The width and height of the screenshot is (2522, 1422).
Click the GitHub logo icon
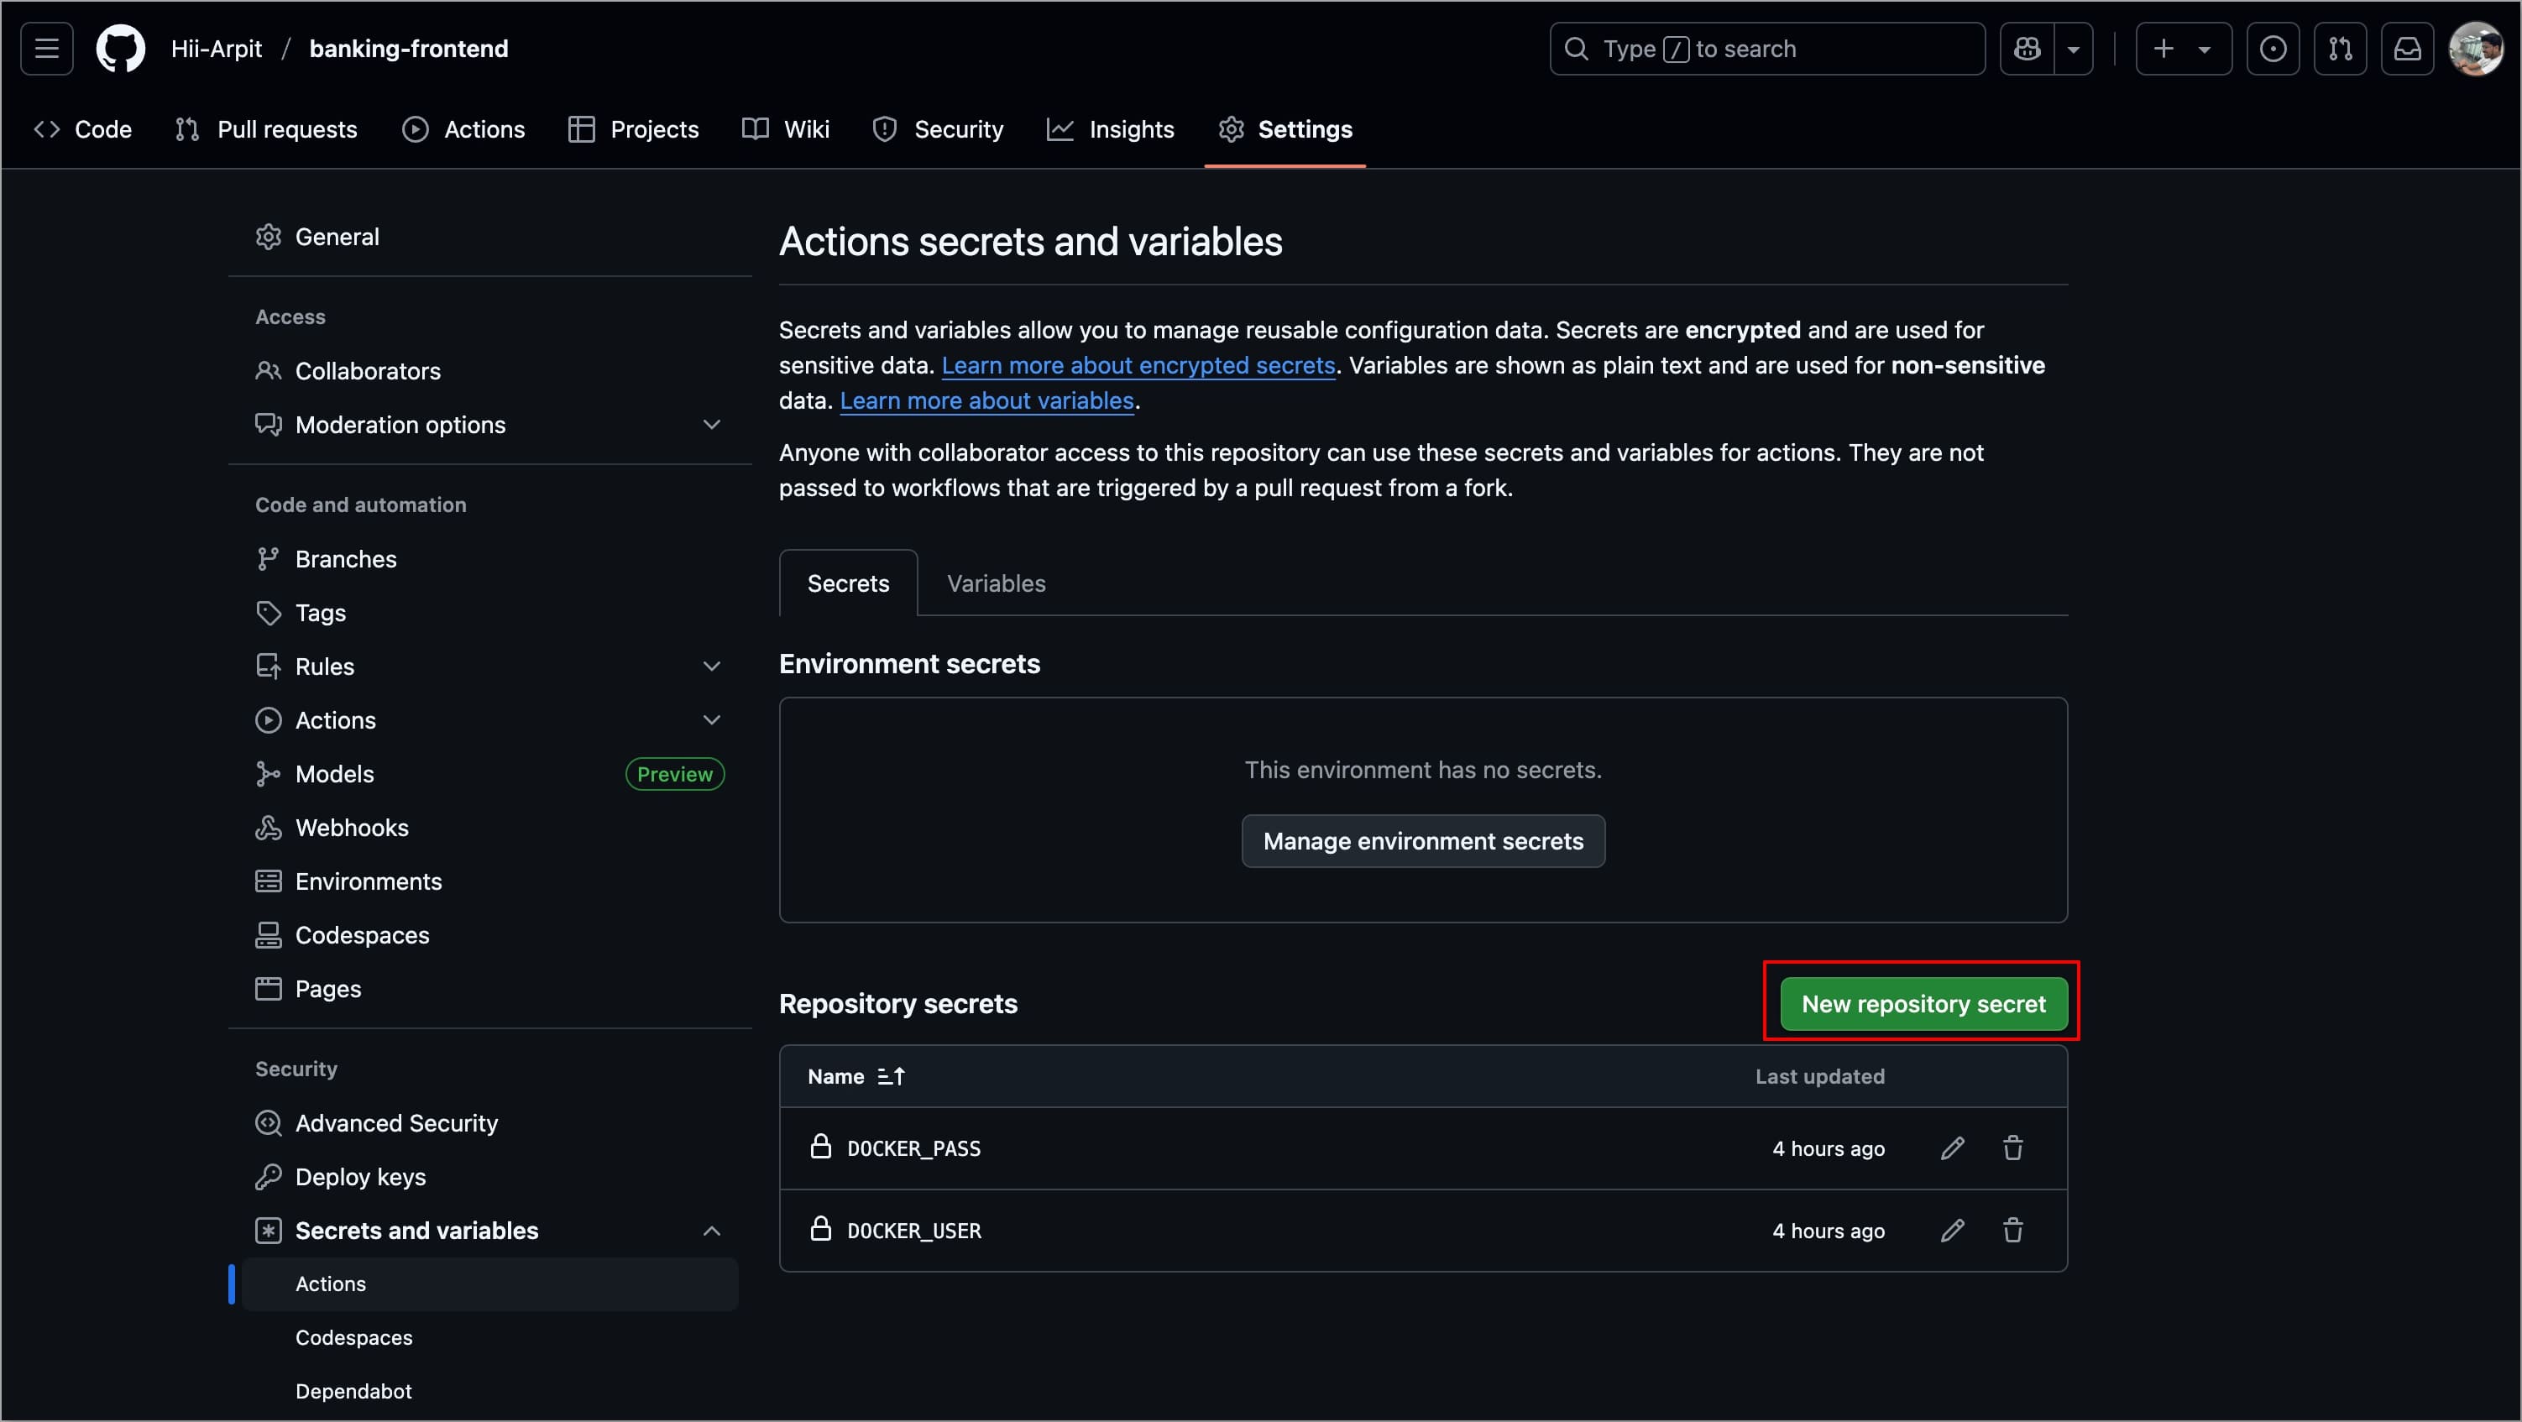pyautogui.click(x=120, y=48)
